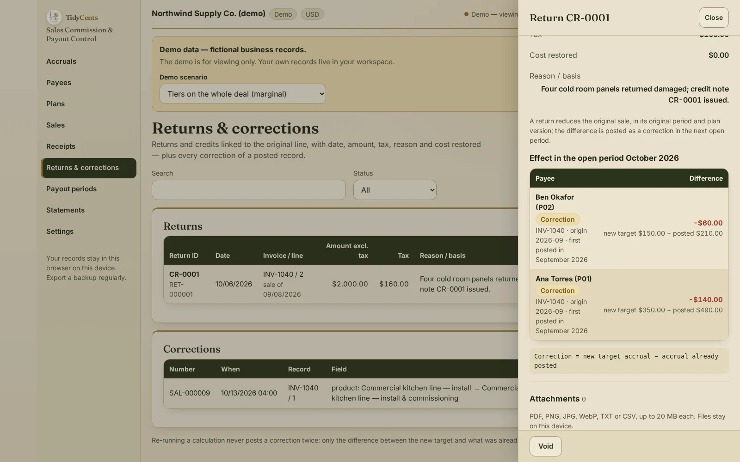Open the Status filter dropdown
The image size is (740, 462).
click(395, 190)
